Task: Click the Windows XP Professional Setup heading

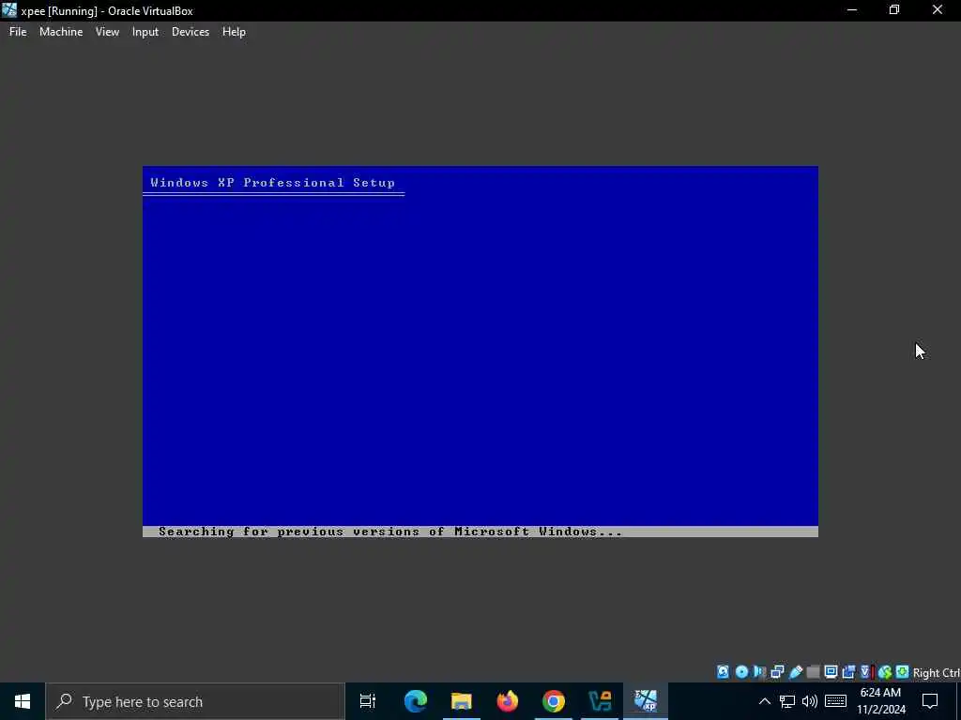Action: (x=273, y=183)
